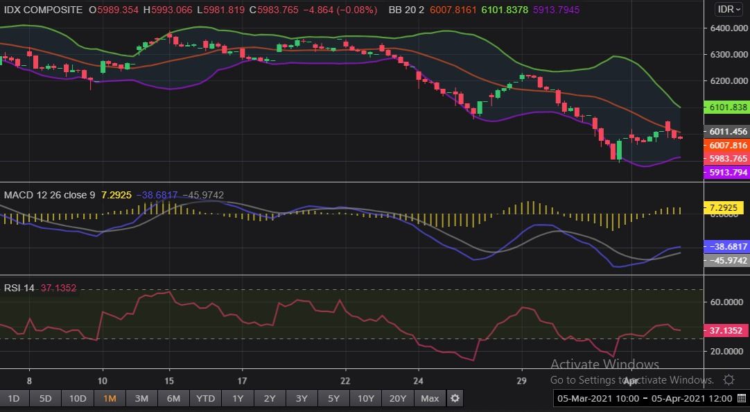This screenshot has width=750, height=412.
Task: Click the highlighted 1M range button
Action: (110, 398)
